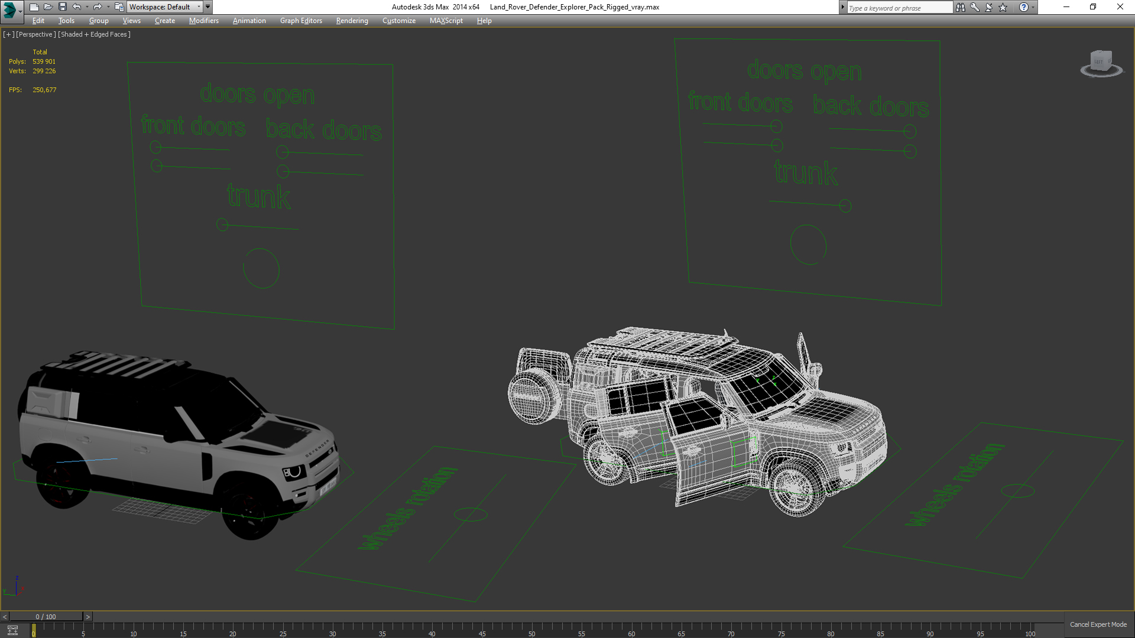Click Cancel Expert Mode button
1135x638 pixels.
1098,624
